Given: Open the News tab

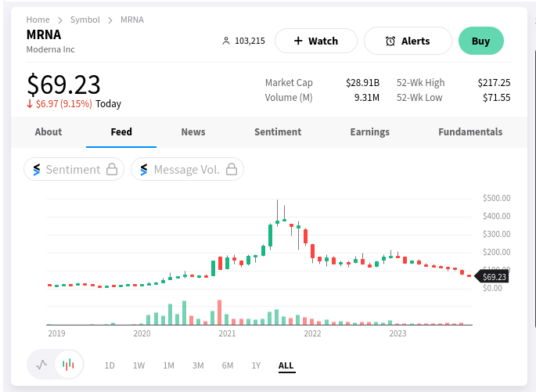Looking at the screenshot, I should coord(193,131).
